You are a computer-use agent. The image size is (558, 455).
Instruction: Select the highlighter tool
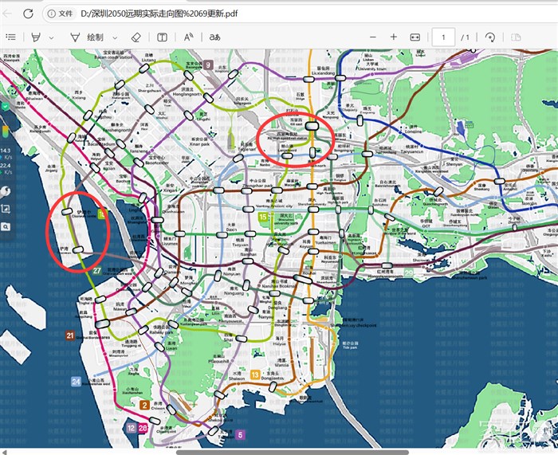pos(36,37)
